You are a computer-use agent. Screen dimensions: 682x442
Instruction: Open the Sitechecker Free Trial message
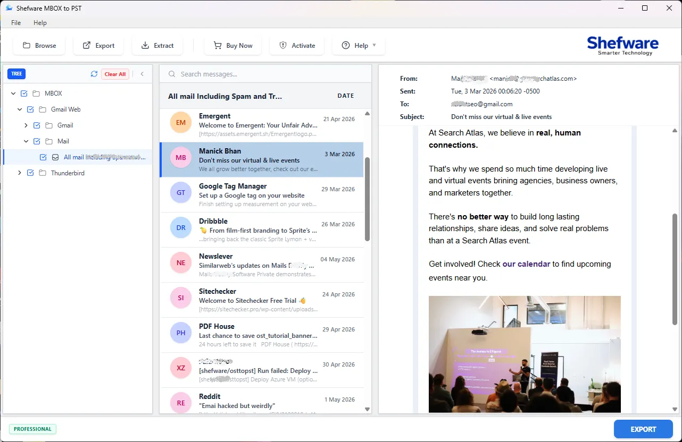tap(262, 300)
